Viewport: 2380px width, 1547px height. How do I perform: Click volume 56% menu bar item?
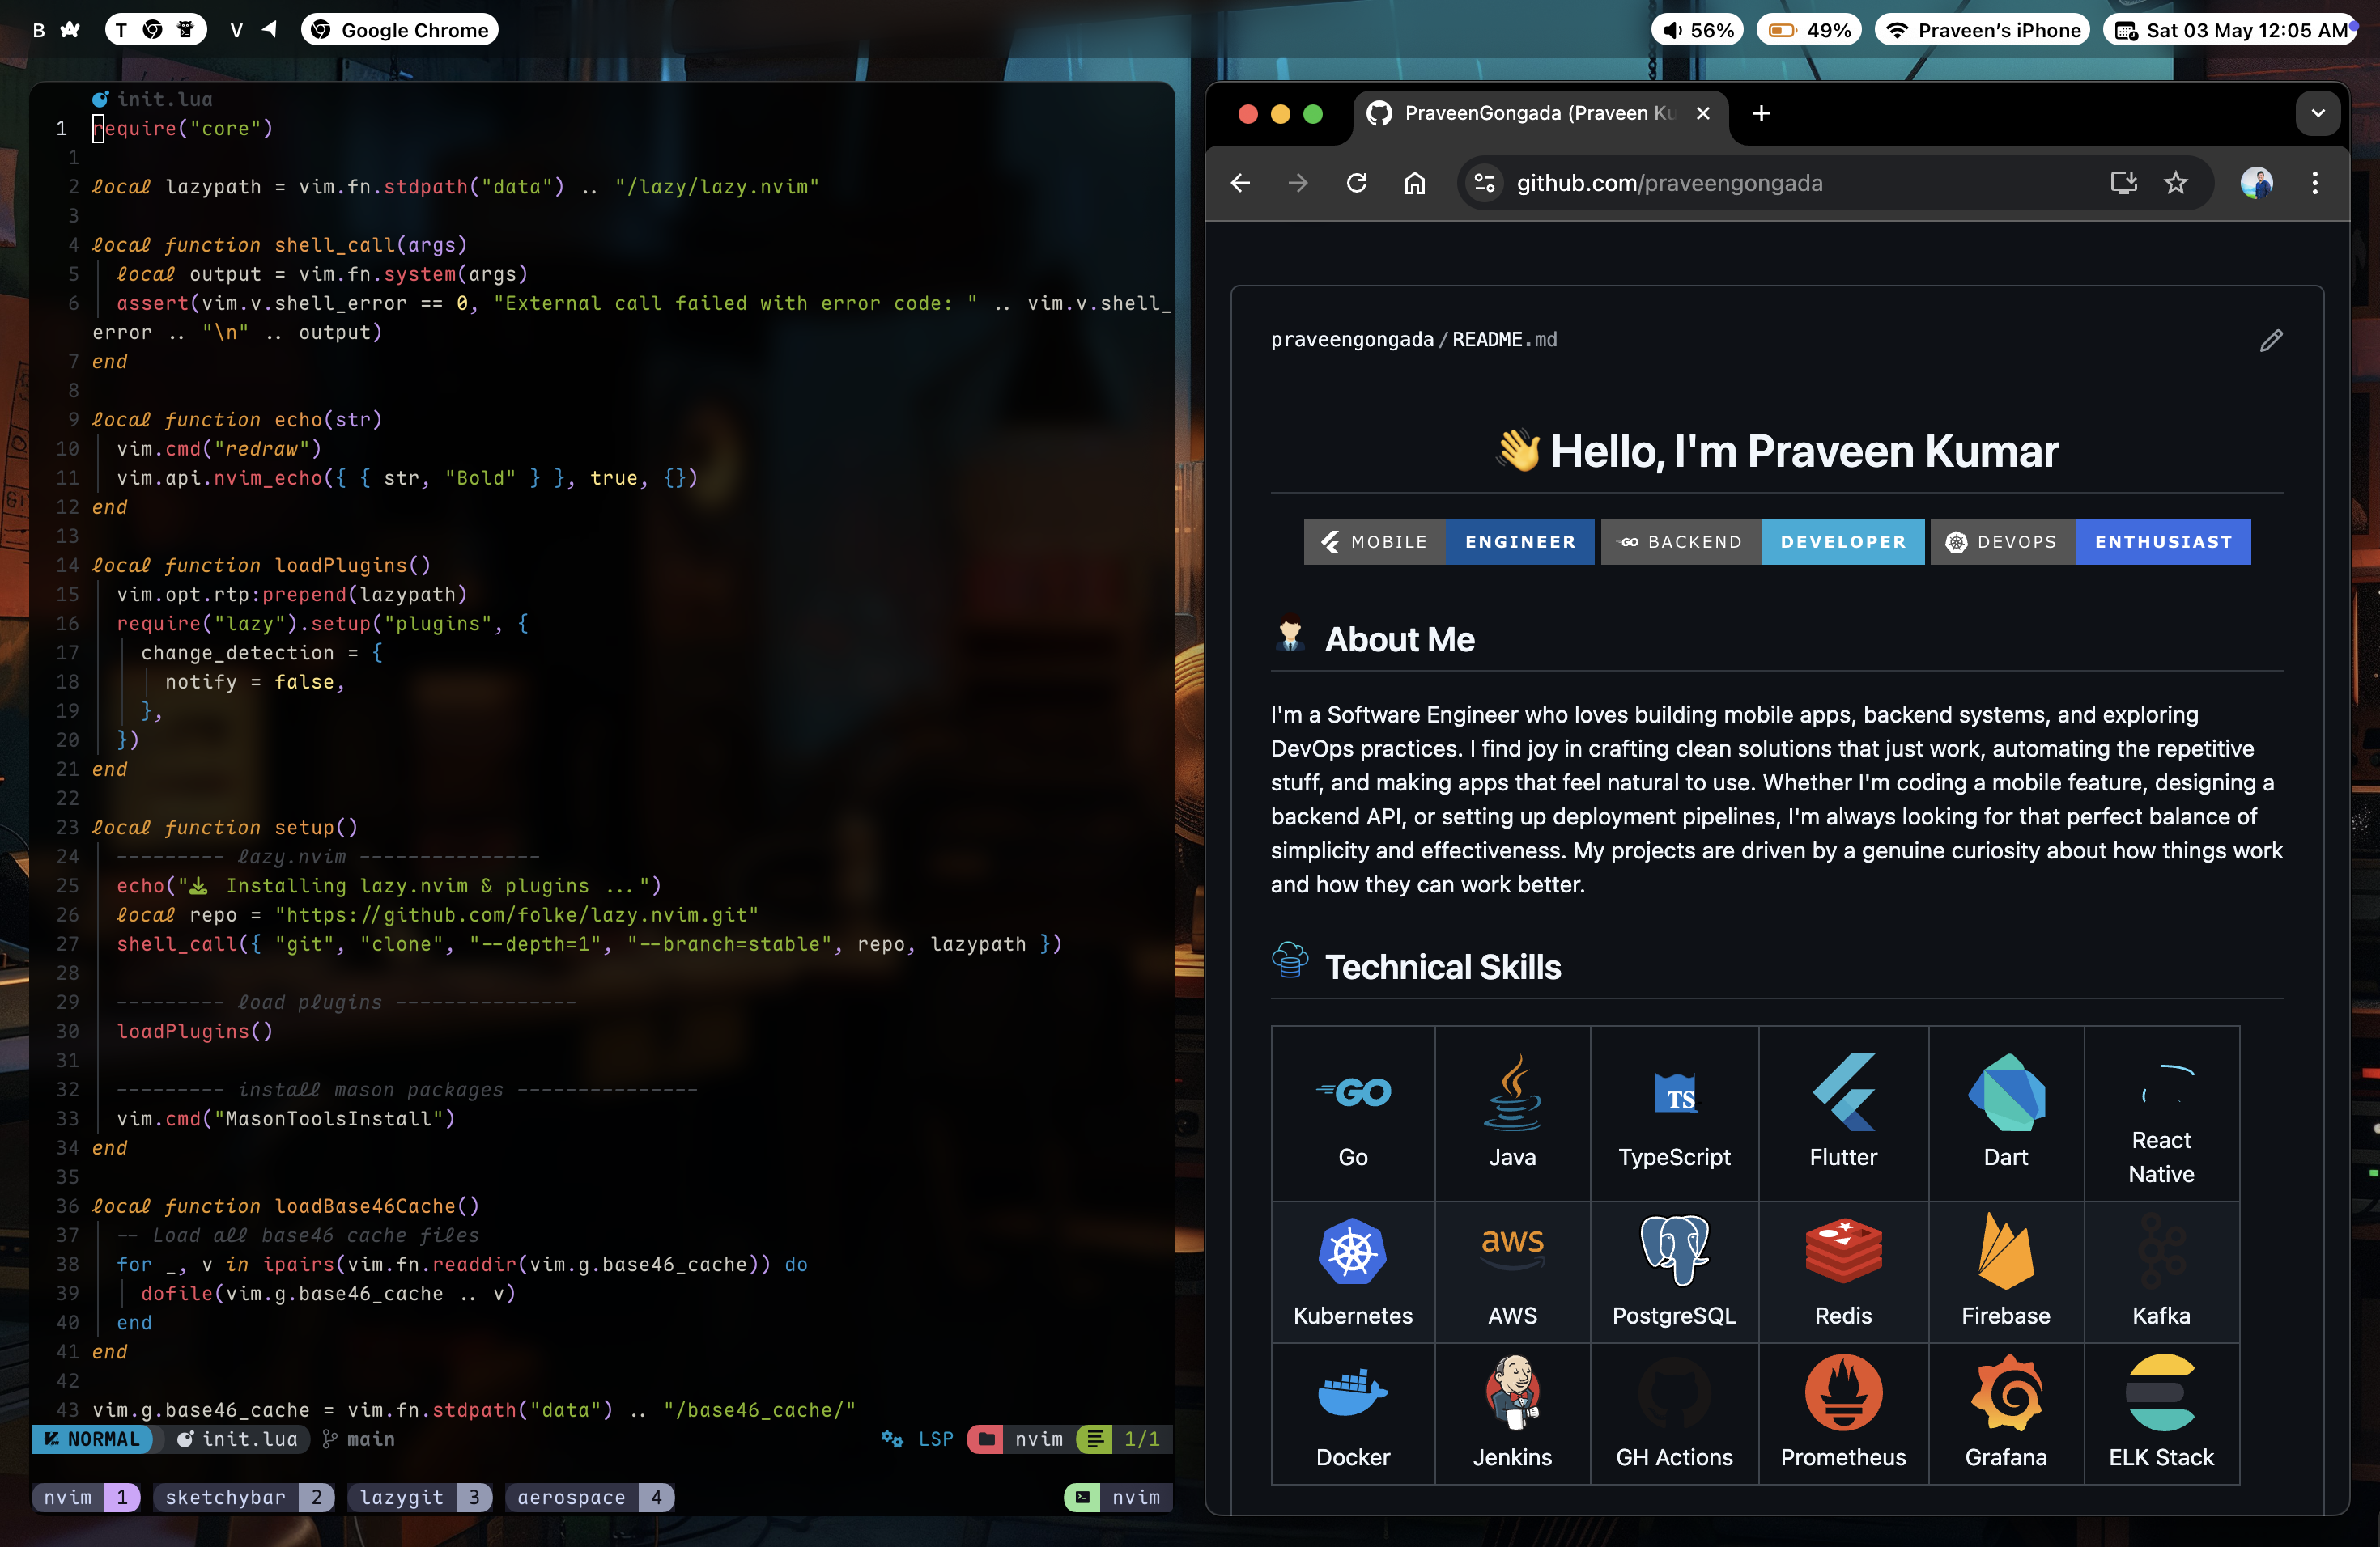tap(1698, 30)
